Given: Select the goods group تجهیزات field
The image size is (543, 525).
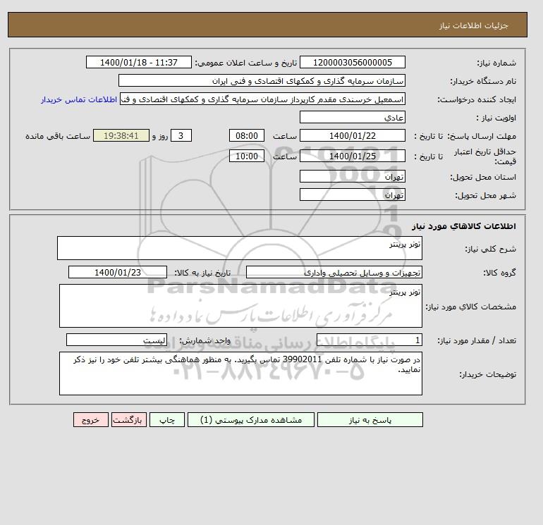Looking at the screenshot, I should [334, 272].
